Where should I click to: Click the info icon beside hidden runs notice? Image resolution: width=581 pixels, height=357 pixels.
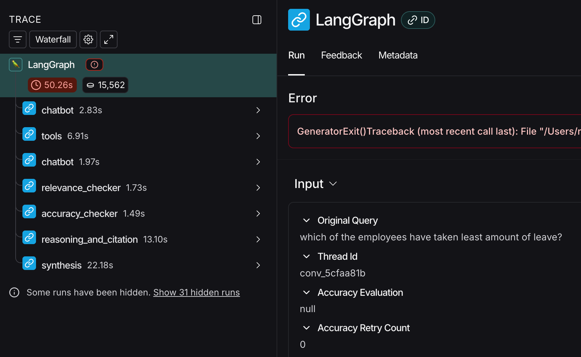[x=14, y=292]
